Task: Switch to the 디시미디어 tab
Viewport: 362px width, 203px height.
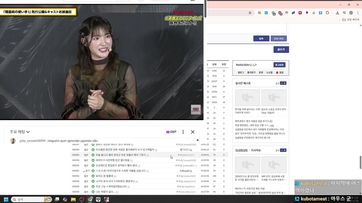Action: click(241, 150)
